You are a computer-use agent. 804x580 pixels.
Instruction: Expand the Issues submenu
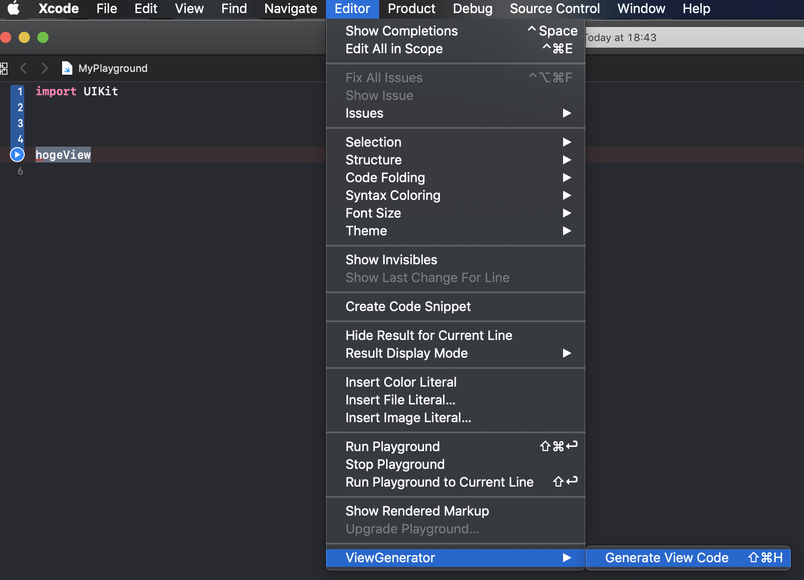(456, 113)
